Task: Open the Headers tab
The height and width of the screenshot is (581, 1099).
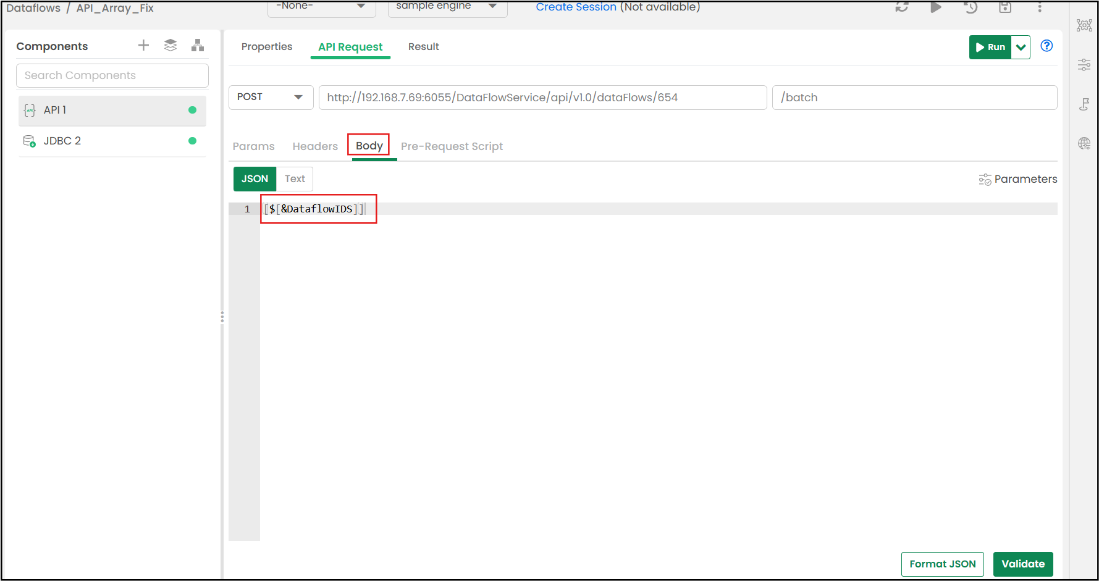Action: coord(315,146)
